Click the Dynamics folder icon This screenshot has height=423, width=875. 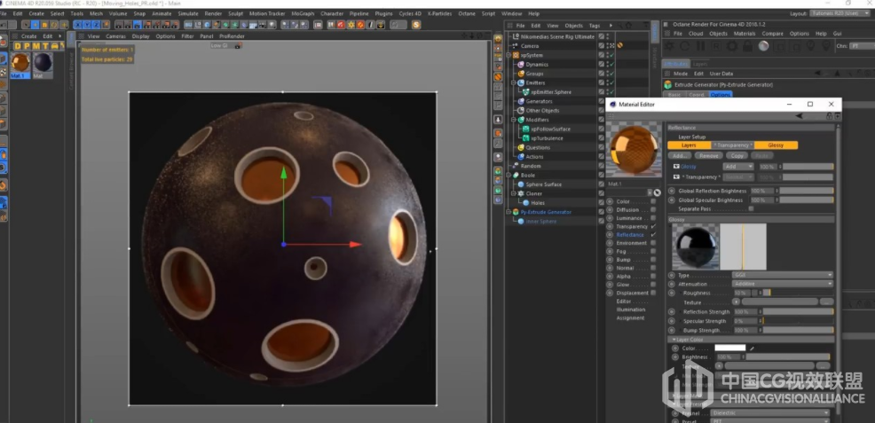521,65
